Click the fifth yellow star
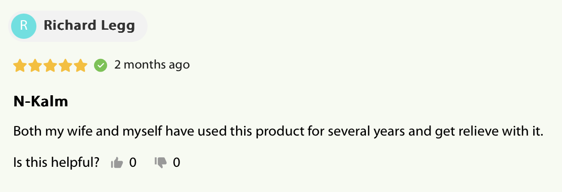The height and width of the screenshot is (192, 562). (x=80, y=66)
